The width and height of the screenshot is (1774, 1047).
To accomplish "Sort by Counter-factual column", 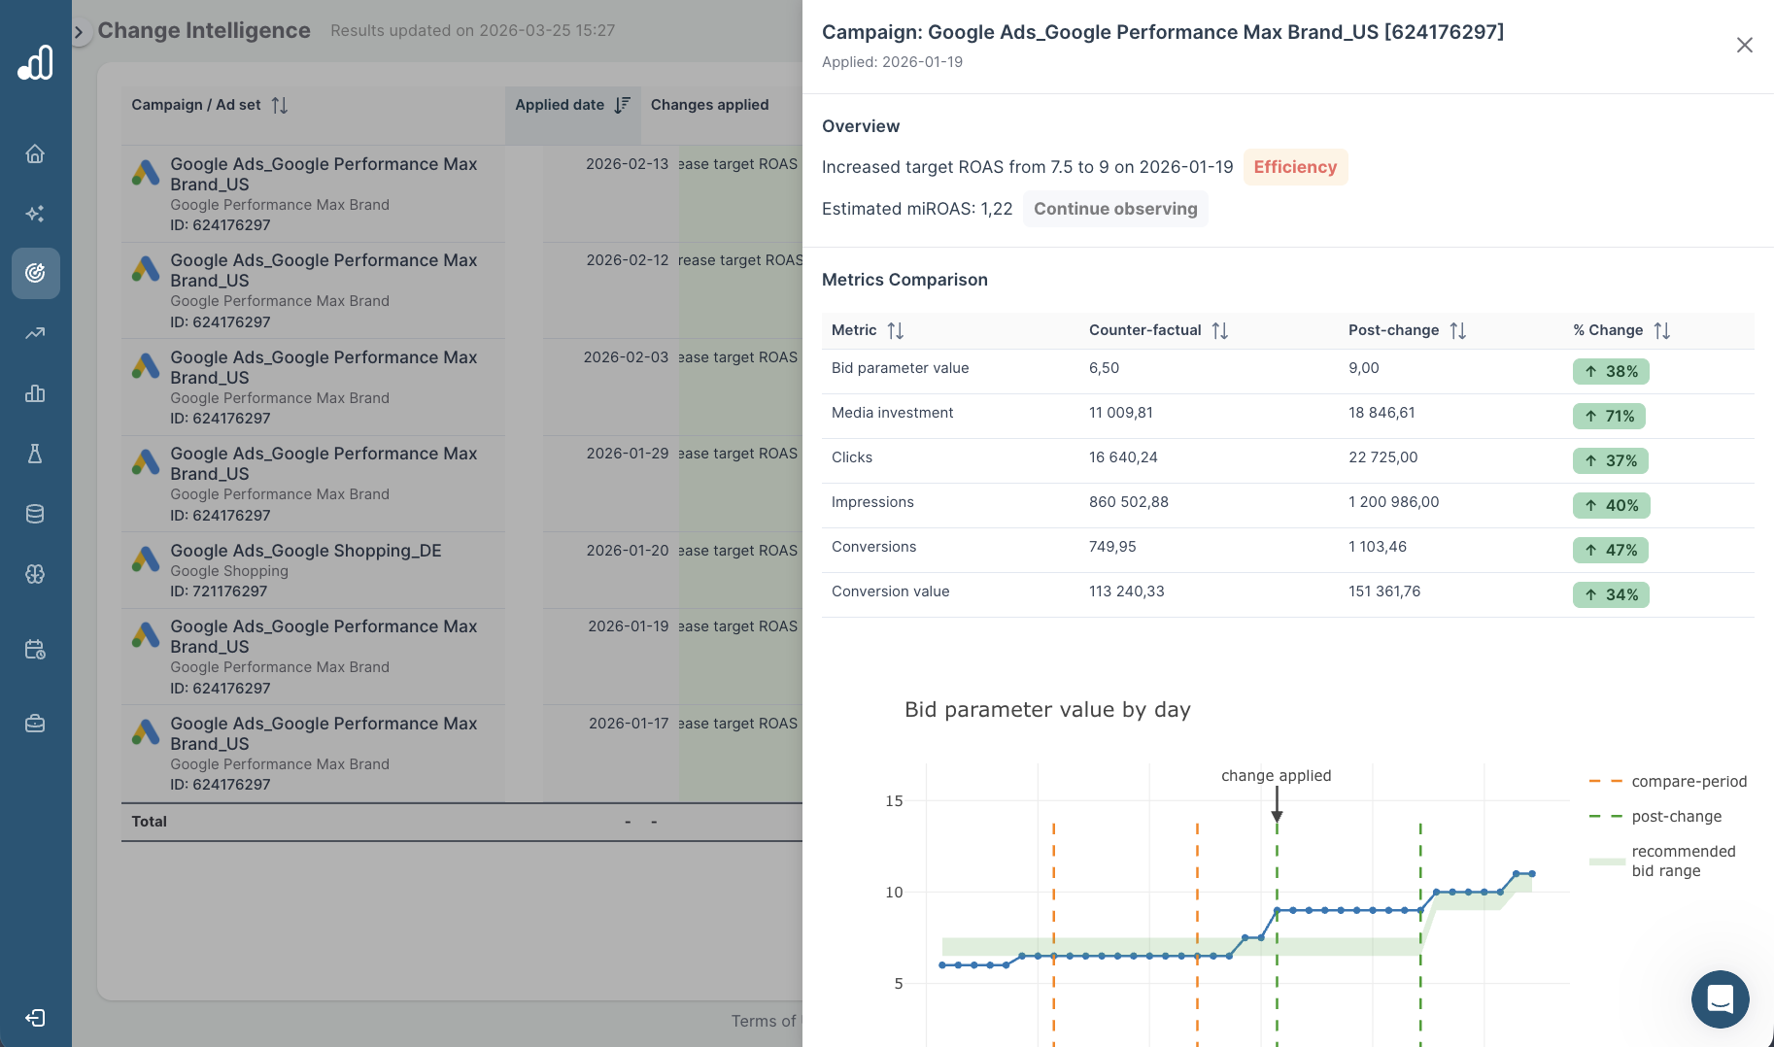I will [1219, 330].
